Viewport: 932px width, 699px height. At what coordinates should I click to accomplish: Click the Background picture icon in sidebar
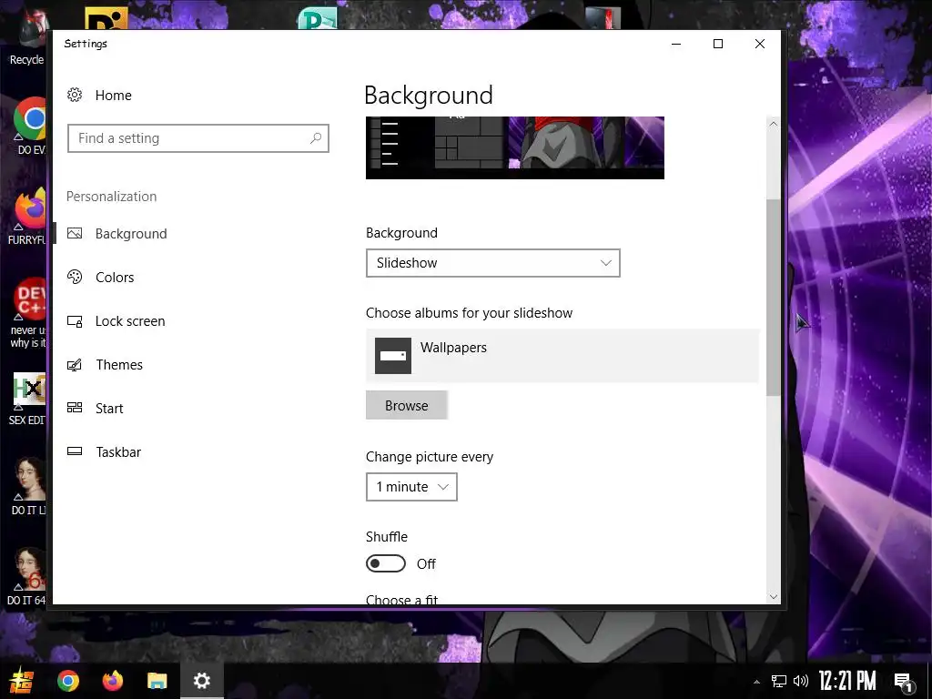tap(75, 234)
